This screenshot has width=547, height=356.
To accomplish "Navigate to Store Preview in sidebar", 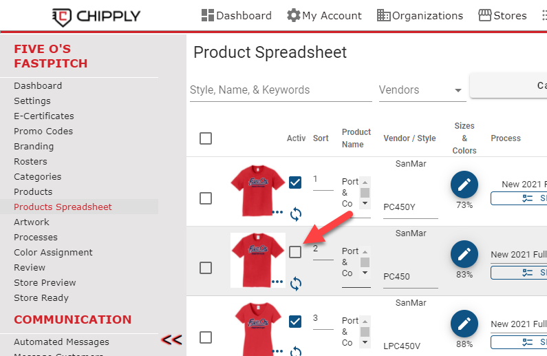I will 45,283.
